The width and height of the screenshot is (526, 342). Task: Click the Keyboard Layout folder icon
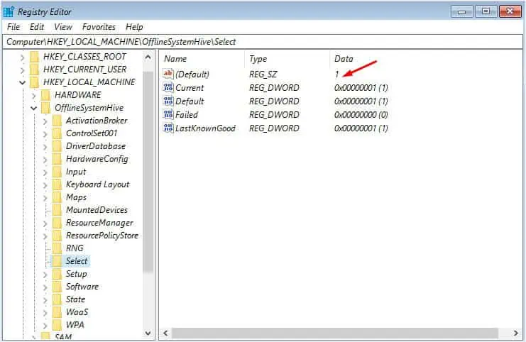[57, 184]
